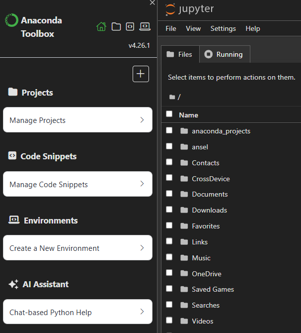The height and width of the screenshot is (333, 301).
Task: Open the Manage Code Snippets label
Action: [x=49, y=185]
